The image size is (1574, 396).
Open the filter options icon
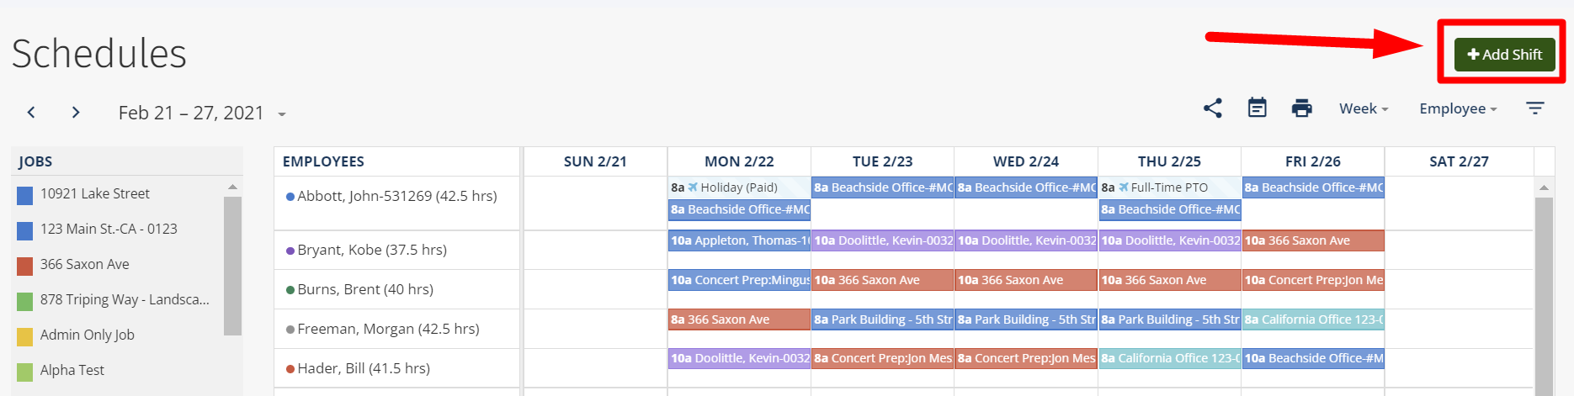pyautogui.click(x=1535, y=108)
